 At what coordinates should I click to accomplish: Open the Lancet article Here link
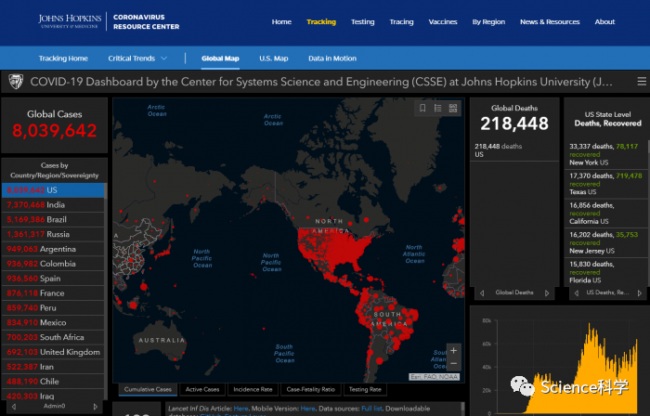[x=240, y=409]
